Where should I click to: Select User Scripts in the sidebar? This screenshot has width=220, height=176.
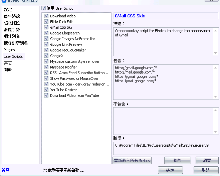[x=13, y=56]
